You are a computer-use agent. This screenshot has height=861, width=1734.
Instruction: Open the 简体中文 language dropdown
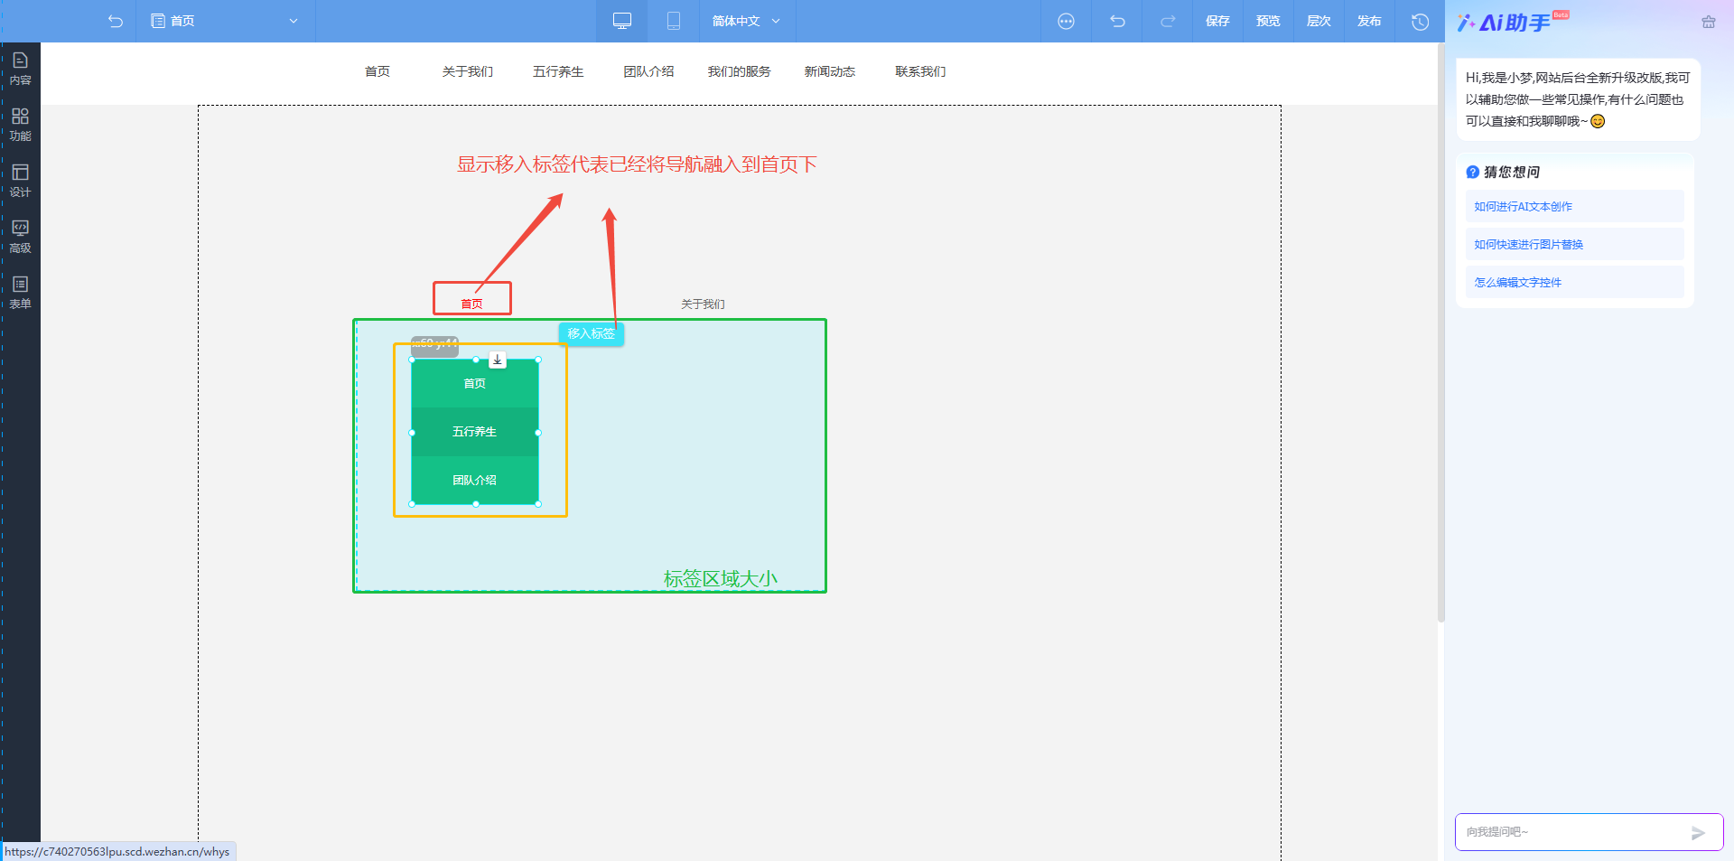pos(746,21)
